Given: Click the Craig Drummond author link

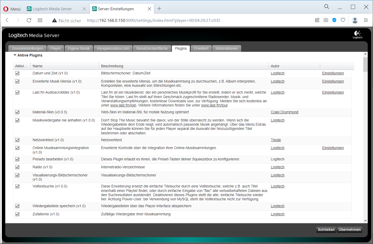Looking at the screenshot, I should [285, 112].
